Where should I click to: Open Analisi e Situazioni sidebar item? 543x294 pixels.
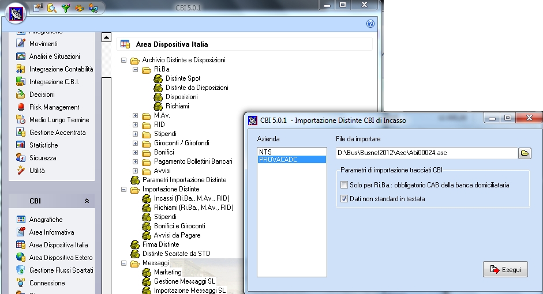coord(54,56)
